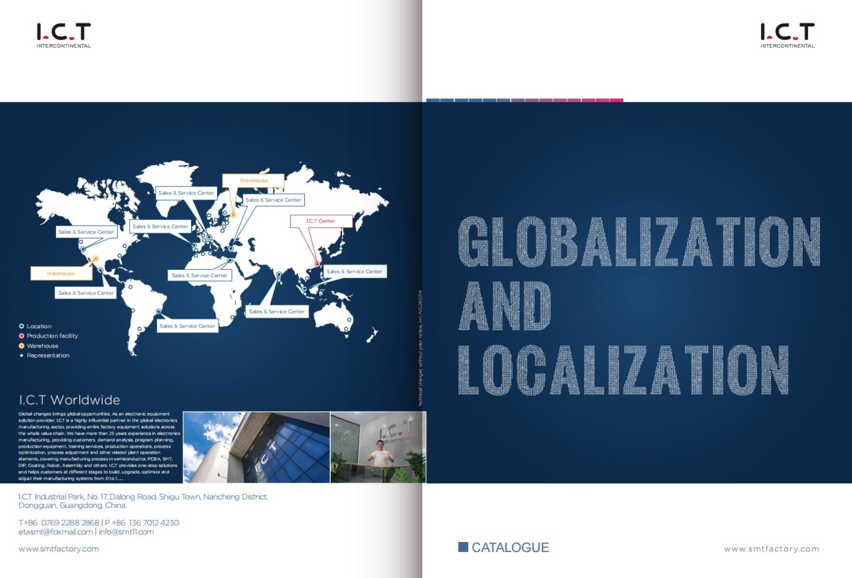Click the Warehouse marker in North America
Viewport: 852px width, 578px height.
pos(95,258)
